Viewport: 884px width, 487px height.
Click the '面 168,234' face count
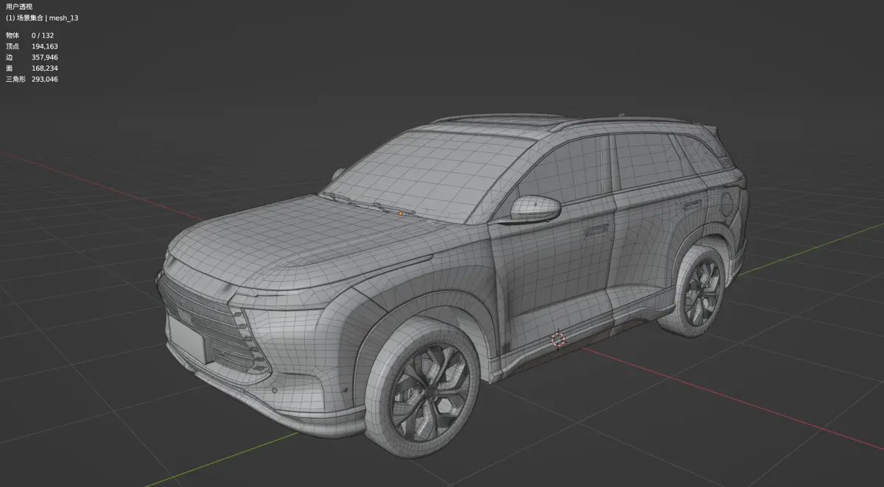pos(32,68)
